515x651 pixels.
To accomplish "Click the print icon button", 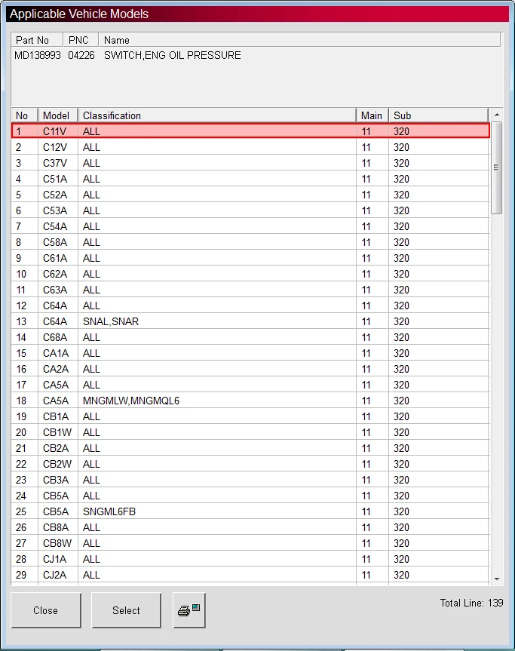I will coord(189,610).
